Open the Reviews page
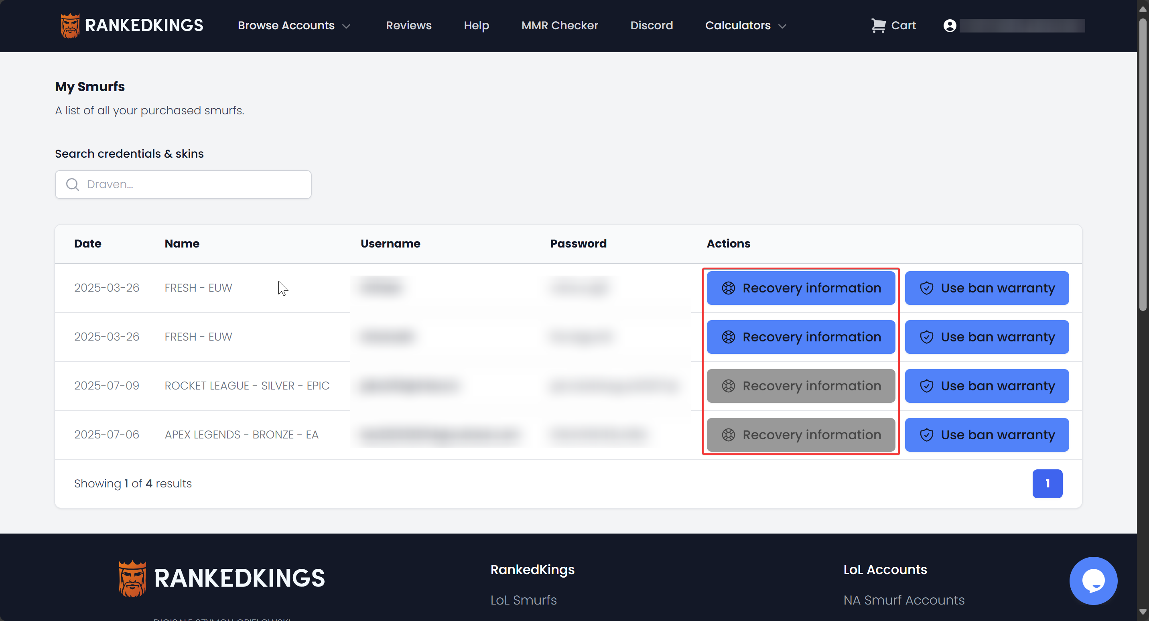 pyautogui.click(x=408, y=25)
